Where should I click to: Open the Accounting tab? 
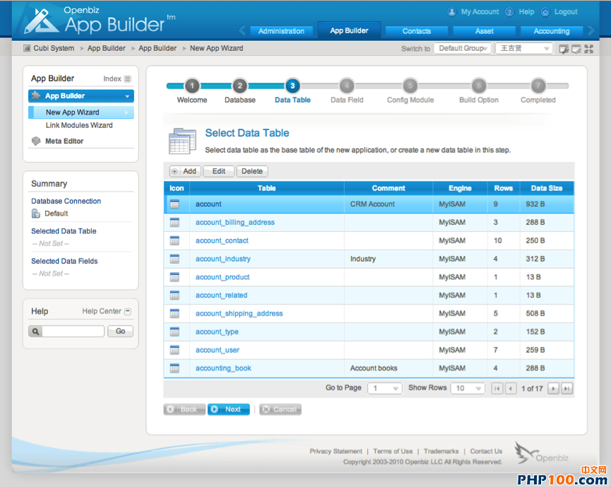point(551,31)
